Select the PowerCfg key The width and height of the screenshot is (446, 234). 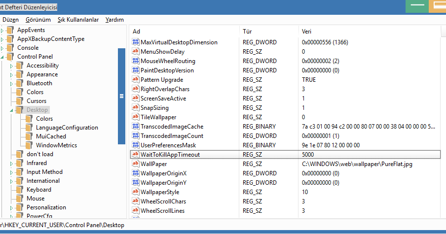click(39, 216)
